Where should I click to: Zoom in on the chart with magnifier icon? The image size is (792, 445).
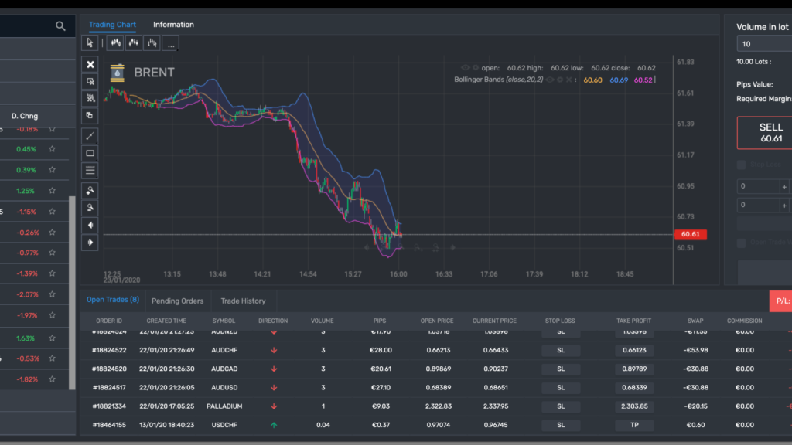90,190
